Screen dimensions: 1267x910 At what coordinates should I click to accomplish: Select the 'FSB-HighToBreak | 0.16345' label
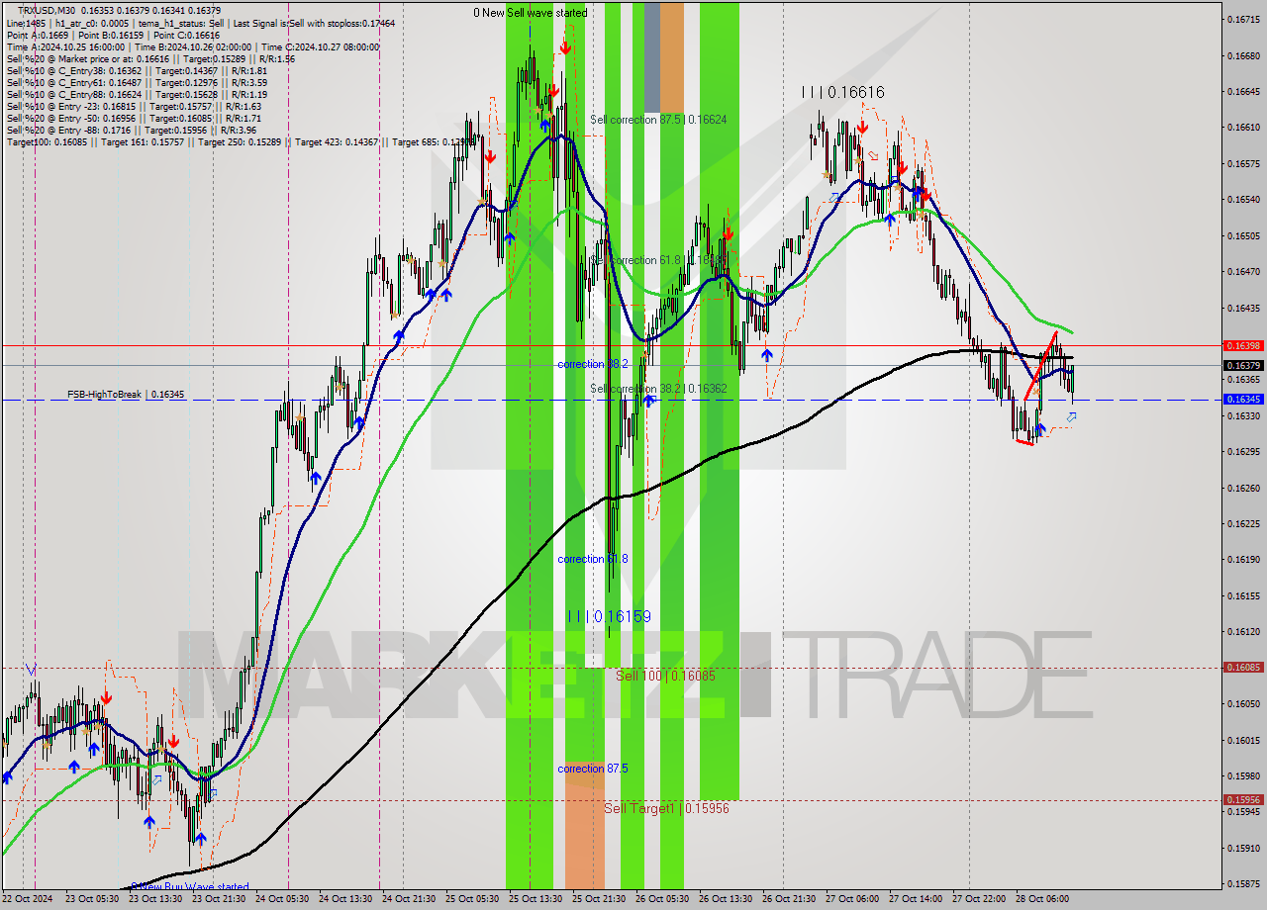126,395
